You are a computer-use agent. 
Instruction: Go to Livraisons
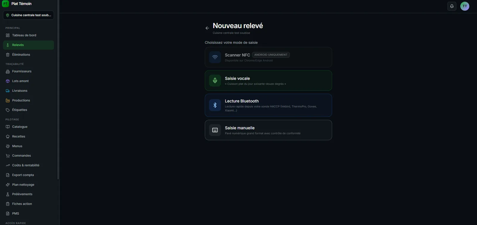coord(28,91)
